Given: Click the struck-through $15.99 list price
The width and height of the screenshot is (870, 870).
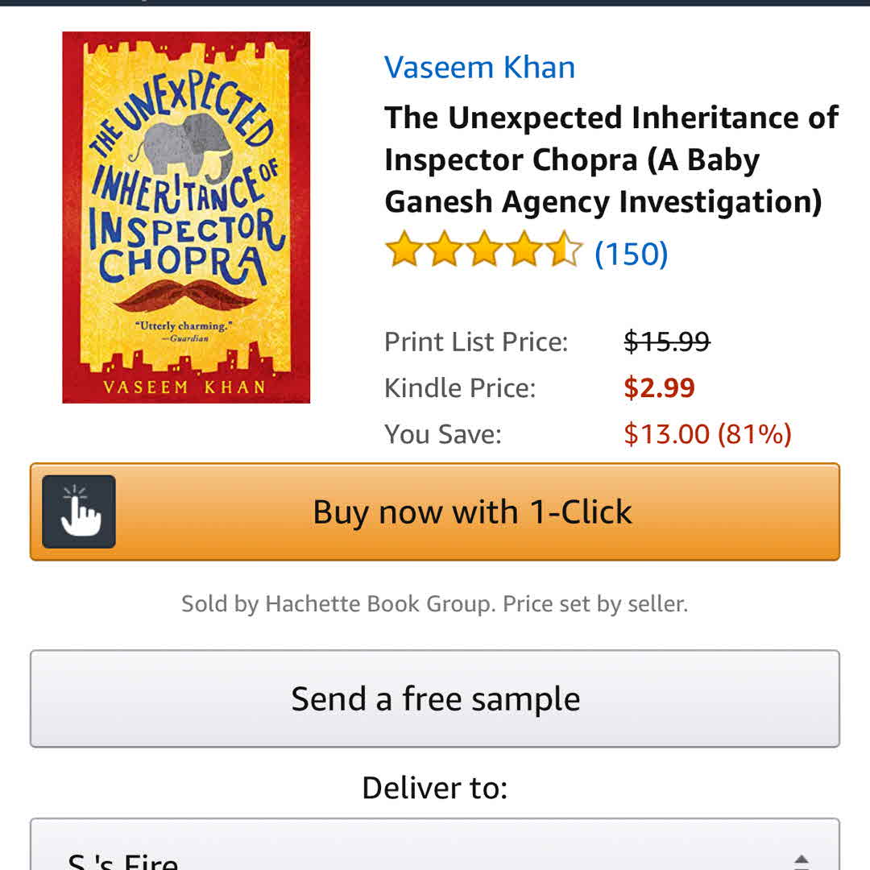Looking at the screenshot, I should tap(666, 342).
